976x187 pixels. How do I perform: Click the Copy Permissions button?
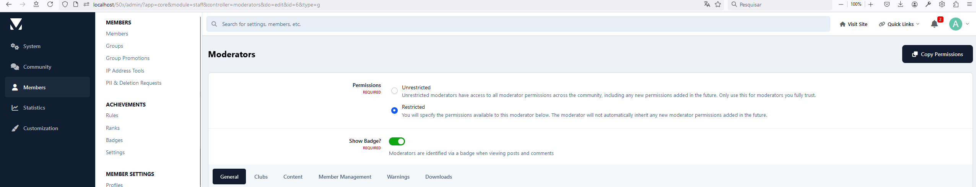tap(937, 54)
